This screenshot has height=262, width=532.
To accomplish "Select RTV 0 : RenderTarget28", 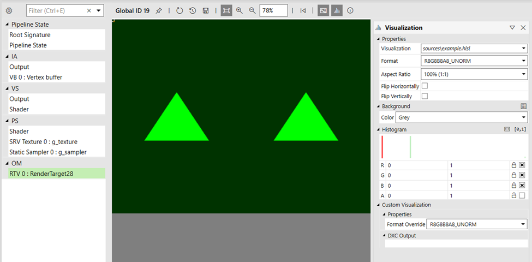I will click(56, 174).
